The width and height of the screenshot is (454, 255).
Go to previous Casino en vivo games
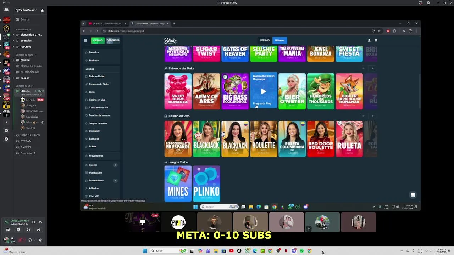point(363,116)
